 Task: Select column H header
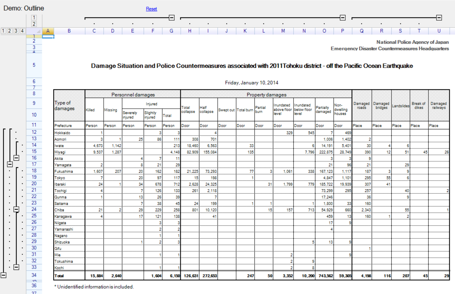190,31
